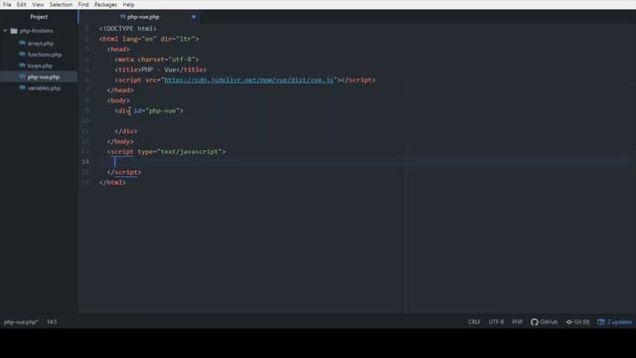Open the File menu
The width and height of the screenshot is (636, 358).
pyautogui.click(x=7, y=4)
